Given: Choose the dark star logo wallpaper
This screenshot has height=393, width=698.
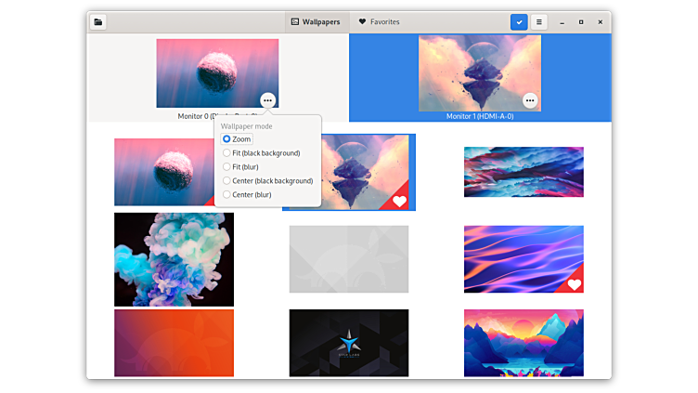Looking at the screenshot, I should pos(348,343).
